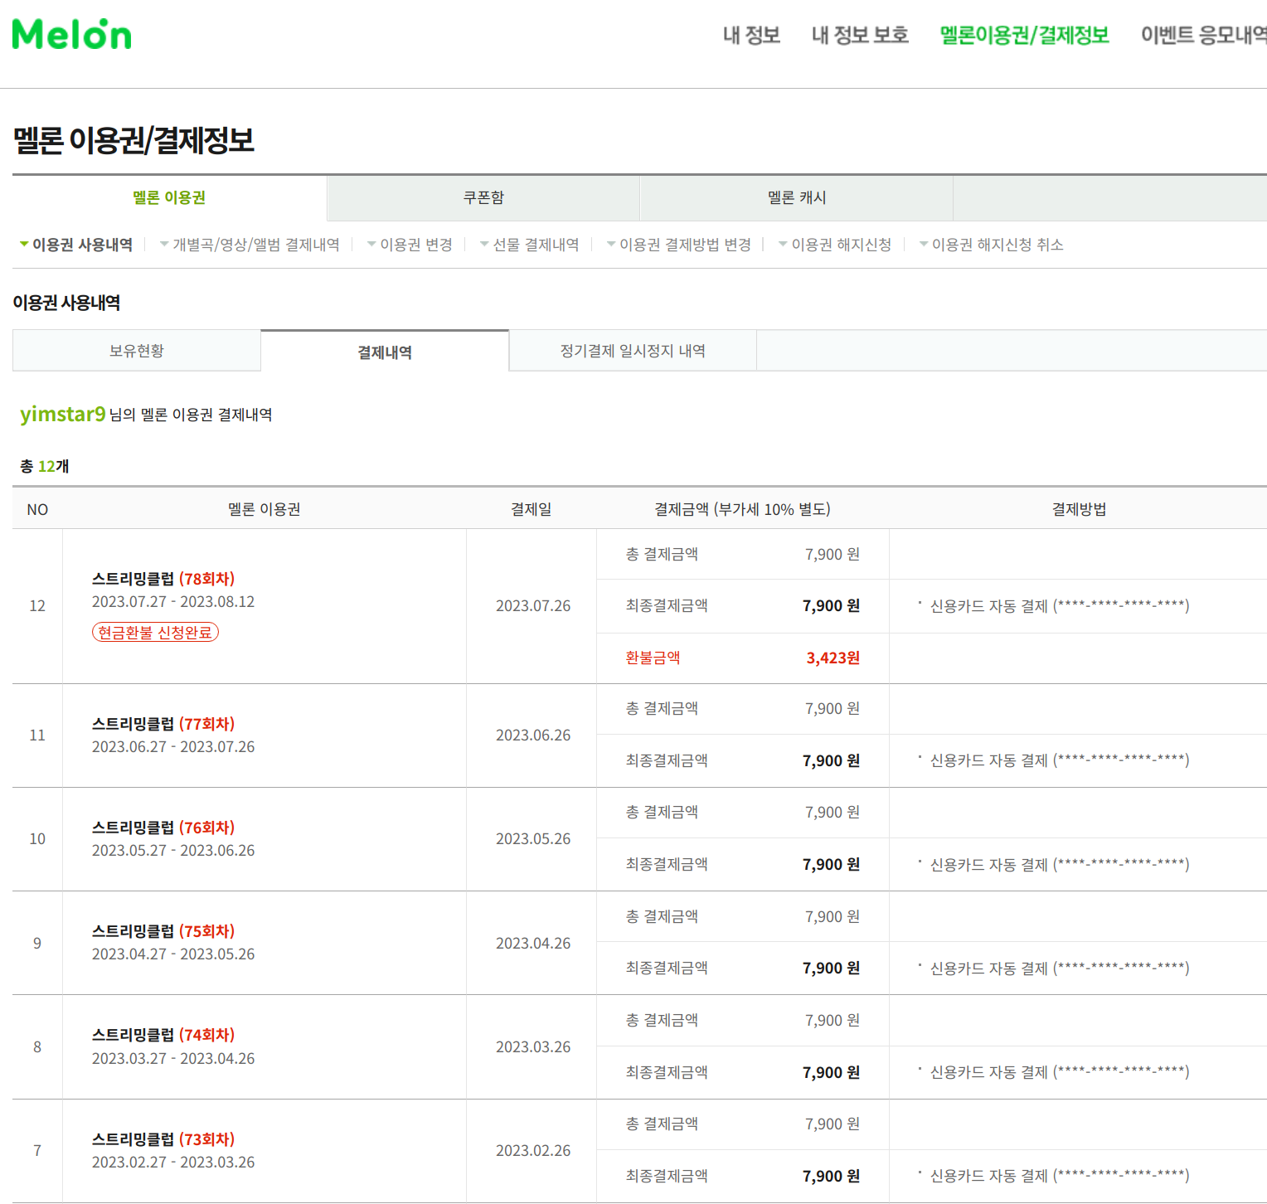The width and height of the screenshot is (1267, 1204).
Task: Click 스트리밍클럽 (78회차) title
Action: tap(163, 579)
